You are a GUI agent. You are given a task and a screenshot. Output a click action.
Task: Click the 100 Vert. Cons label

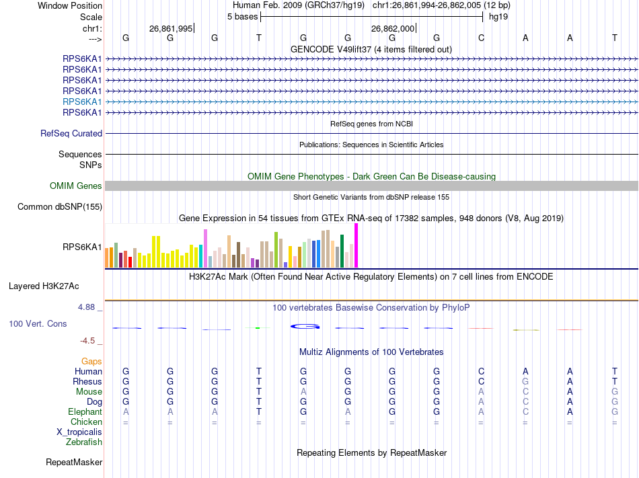[38, 324]
